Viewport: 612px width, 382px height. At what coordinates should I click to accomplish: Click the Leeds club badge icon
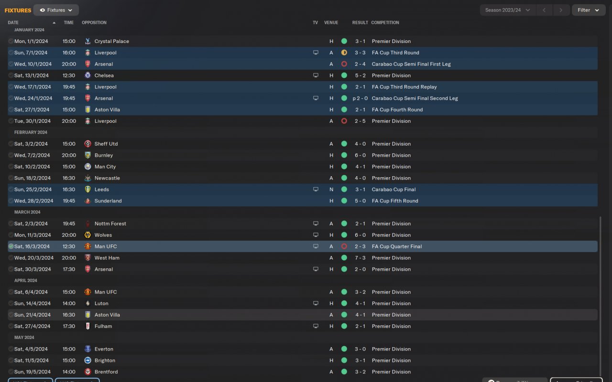coord(87,190)
